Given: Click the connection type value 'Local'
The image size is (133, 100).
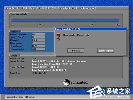Looking at the screenshot, I should pos(34,58).
